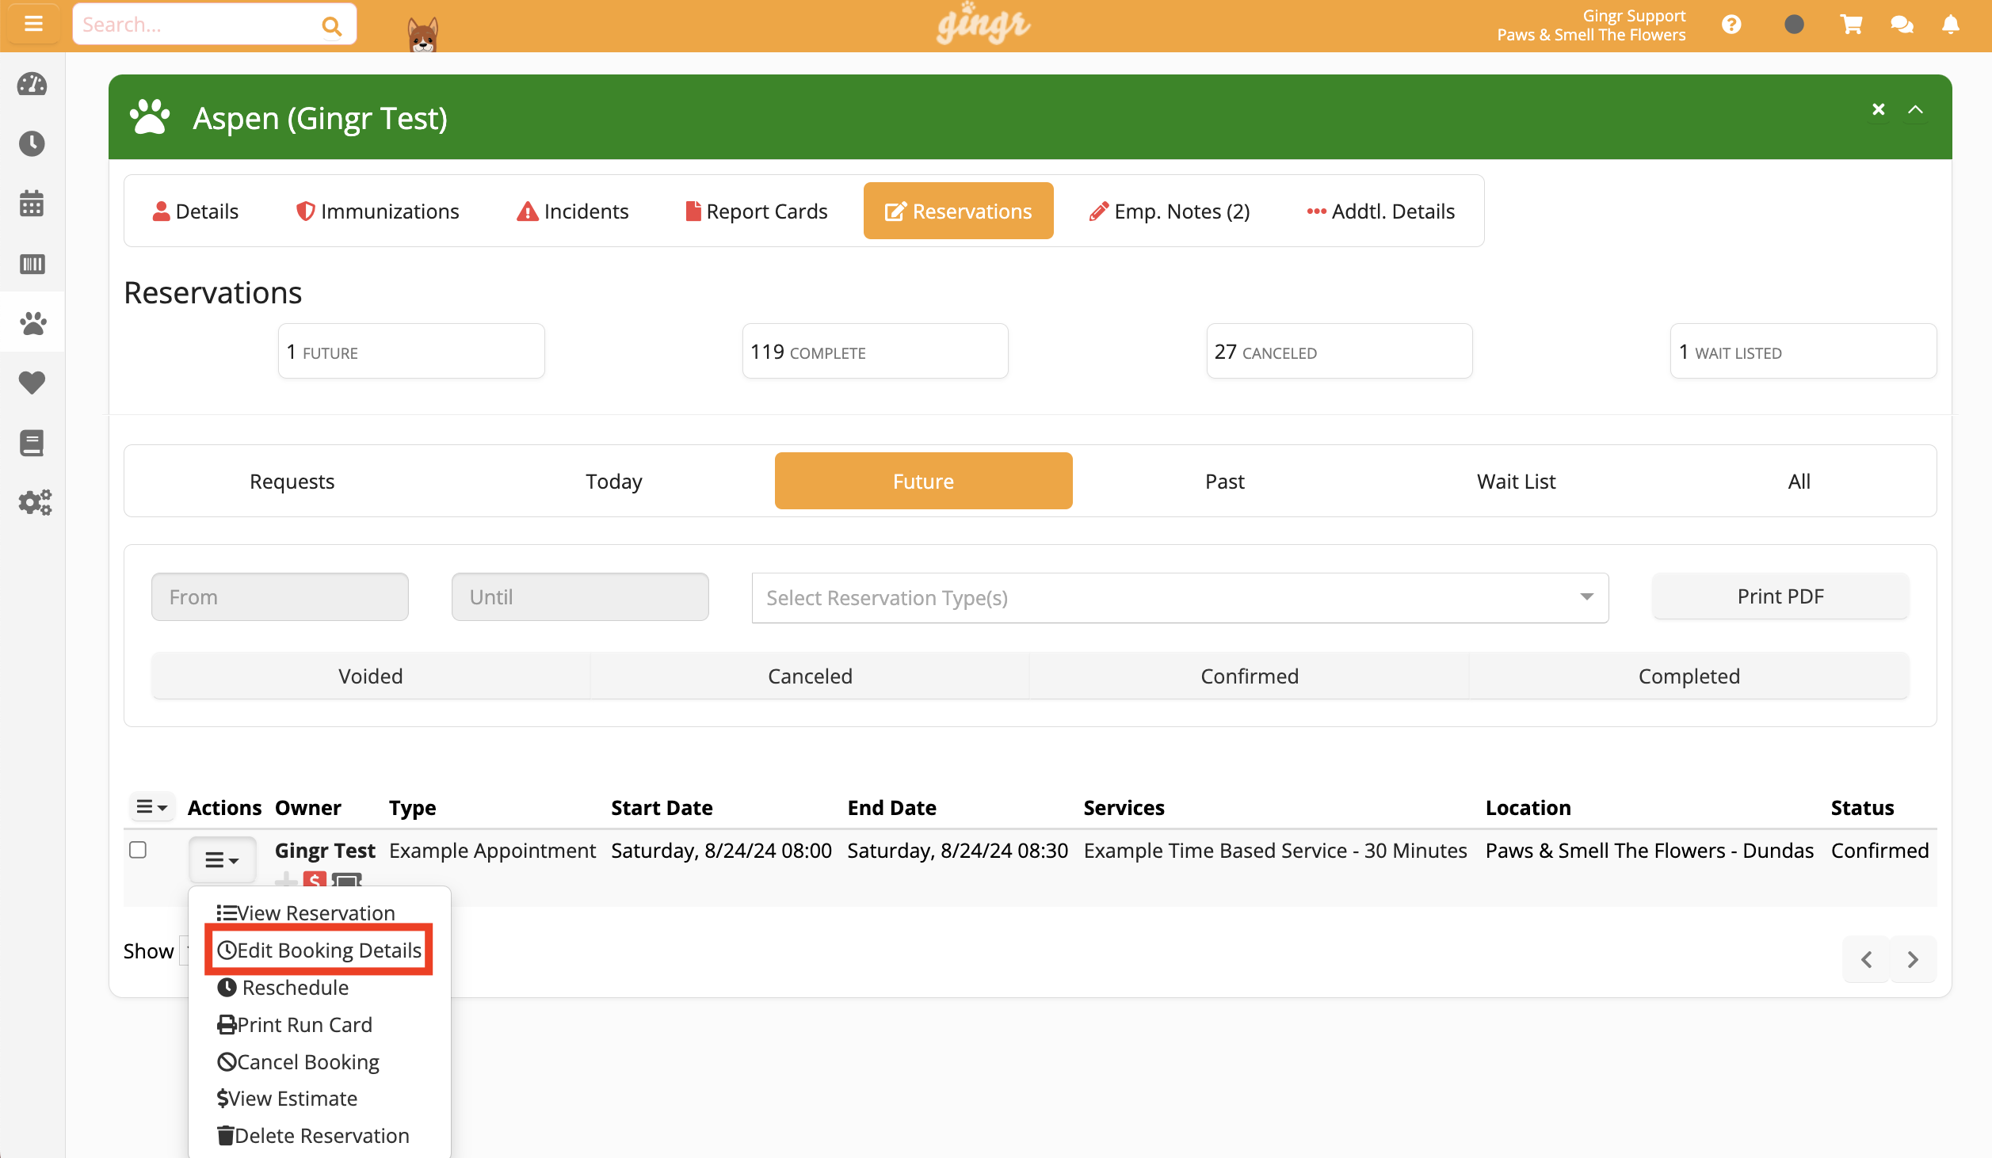Check the Example Appointment row checkbox

point(138,850)
